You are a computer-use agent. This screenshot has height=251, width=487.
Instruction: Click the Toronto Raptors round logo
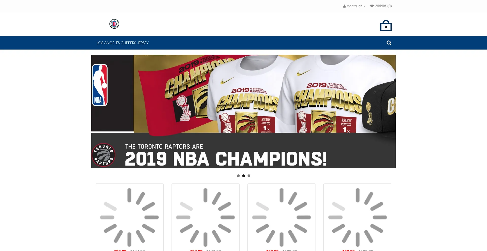[x=103, y=155]
